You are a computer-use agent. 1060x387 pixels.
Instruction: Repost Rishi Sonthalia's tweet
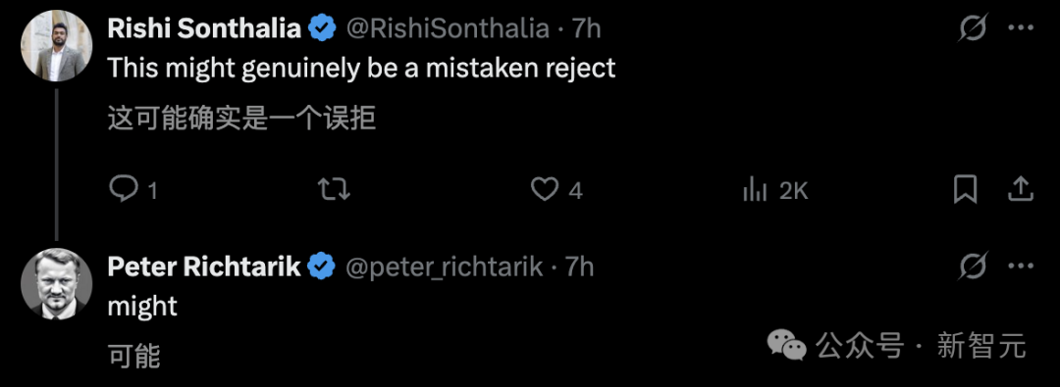tap(334, 190)
